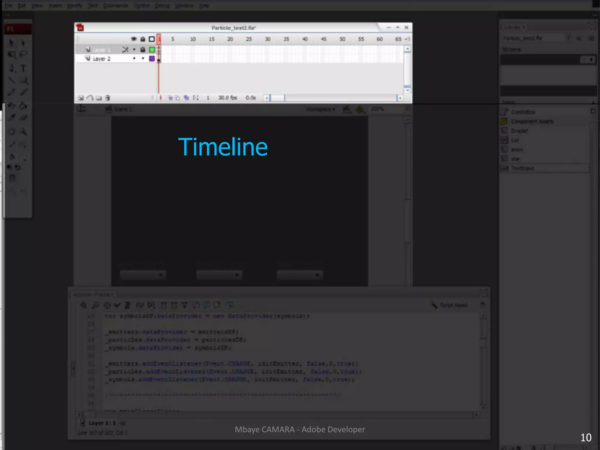Select the Hand tool
The image size is (600, 450).
click(11, 132)
